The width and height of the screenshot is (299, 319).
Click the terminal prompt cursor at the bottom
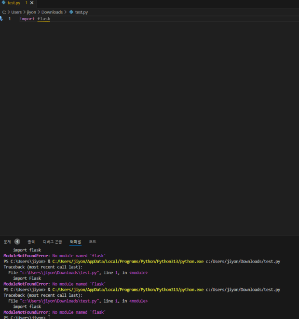click(49, 317)
